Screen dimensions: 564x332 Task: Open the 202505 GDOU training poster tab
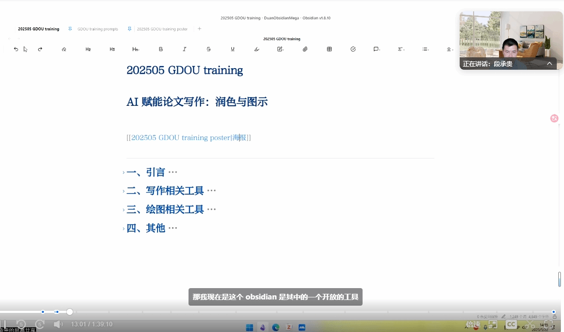pos(162,29)
